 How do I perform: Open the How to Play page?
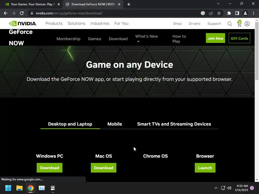point(179,39)
